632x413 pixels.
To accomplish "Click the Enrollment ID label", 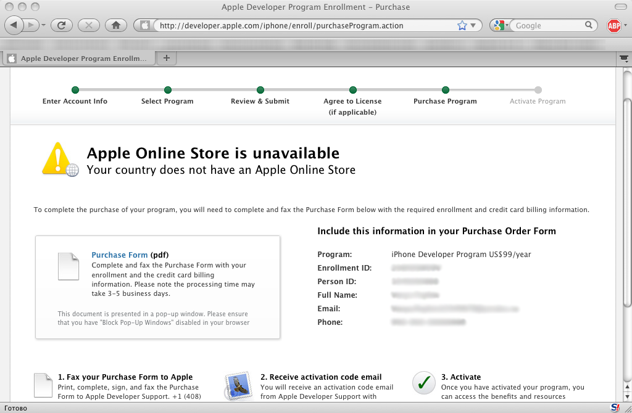I will click(344, 268).
